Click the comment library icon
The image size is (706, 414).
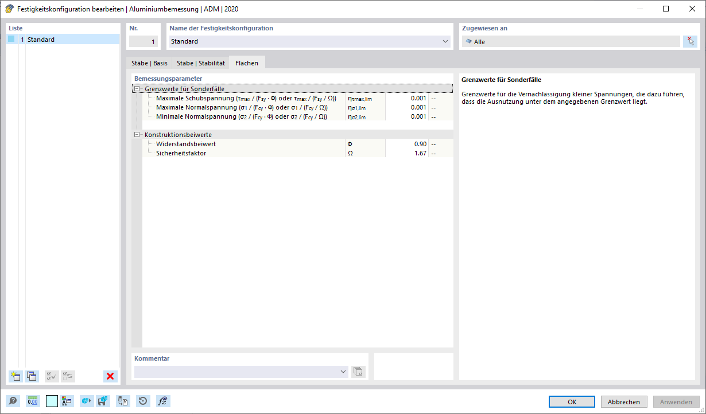coord(358,372)
